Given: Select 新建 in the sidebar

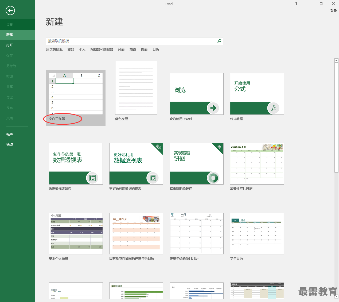Looking at the screenshot, I should pos(18,35).
